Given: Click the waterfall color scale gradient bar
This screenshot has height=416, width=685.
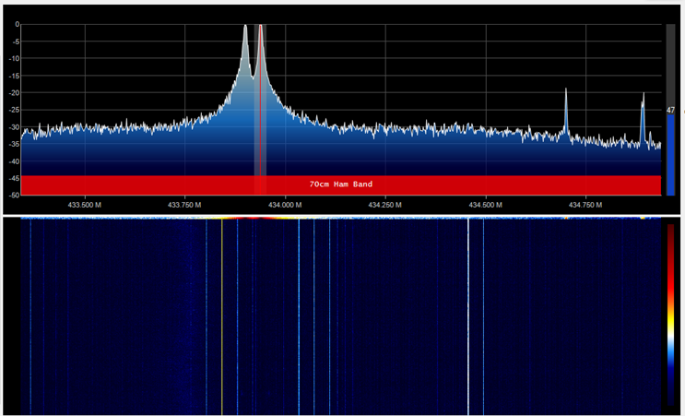Looking at the screenshot, I should click(672, 315).
